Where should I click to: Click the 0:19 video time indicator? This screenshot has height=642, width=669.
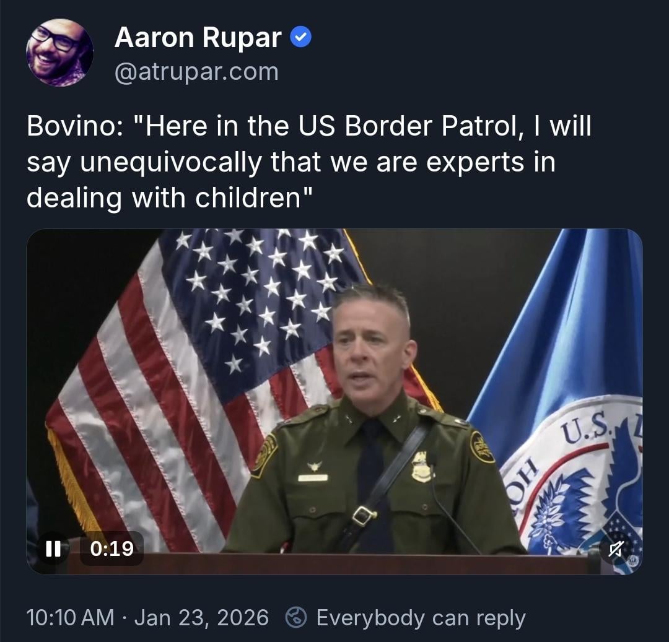[111, 549]
